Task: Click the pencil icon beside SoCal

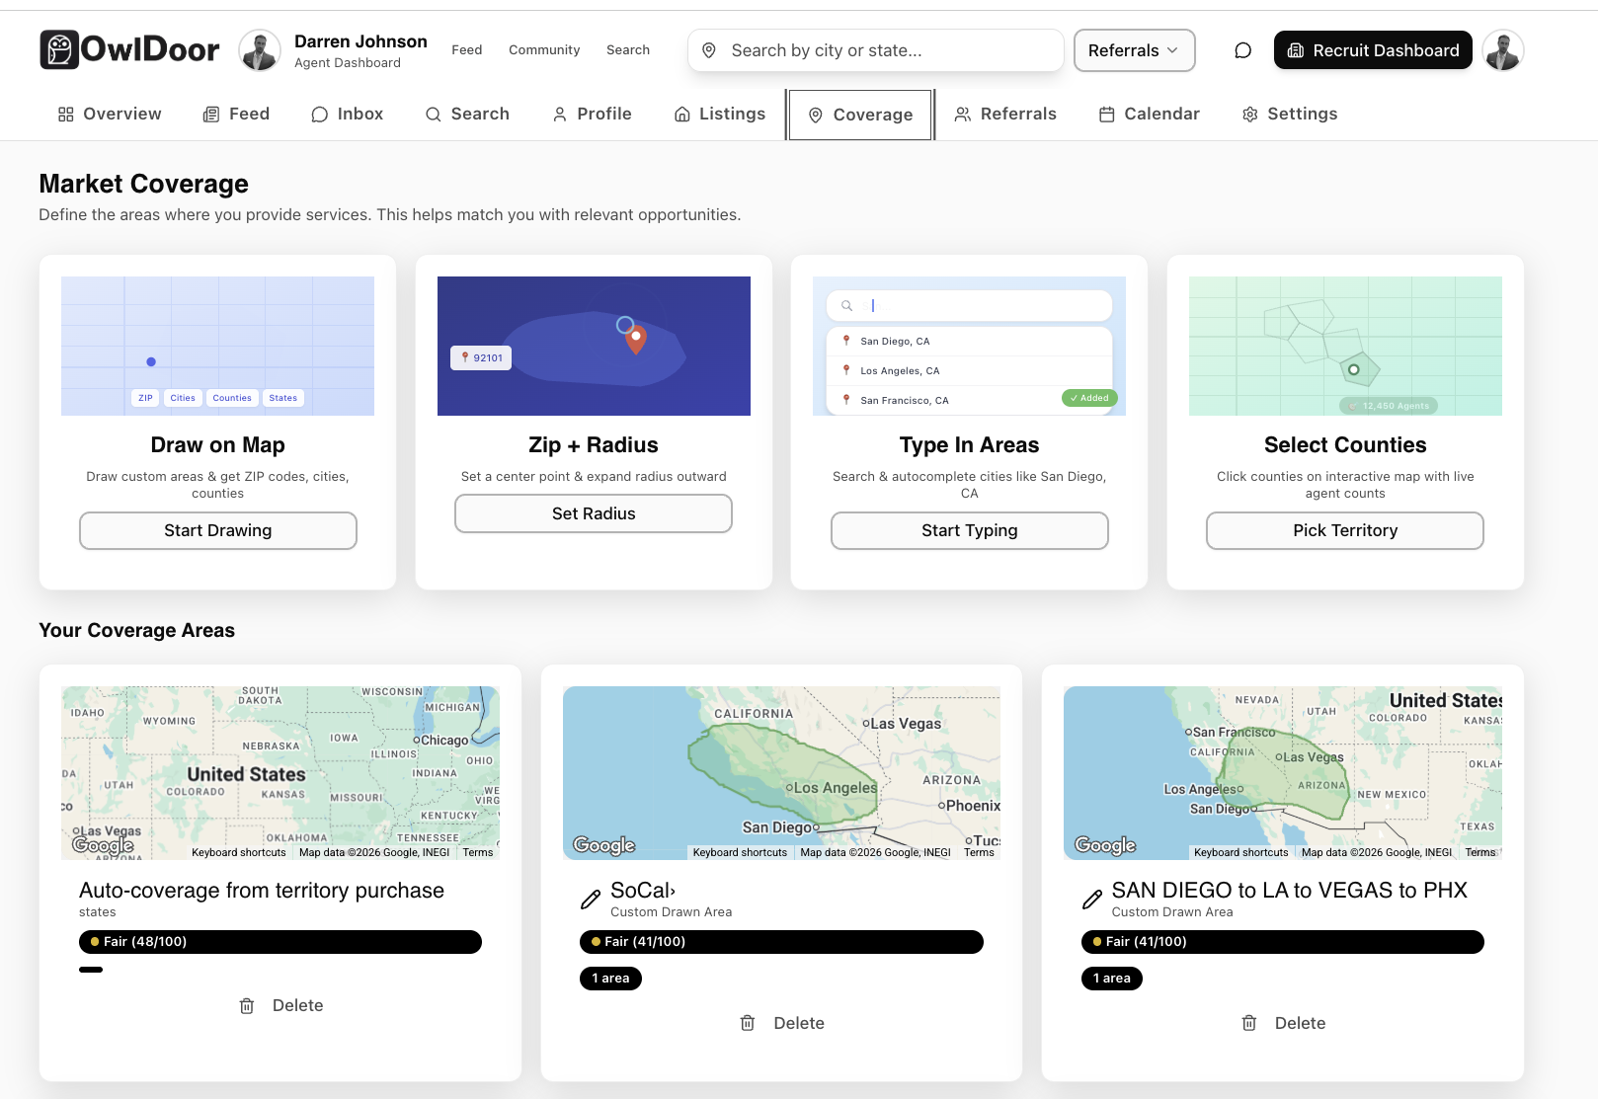Action: pyautogui.click(x=591, y=900)
